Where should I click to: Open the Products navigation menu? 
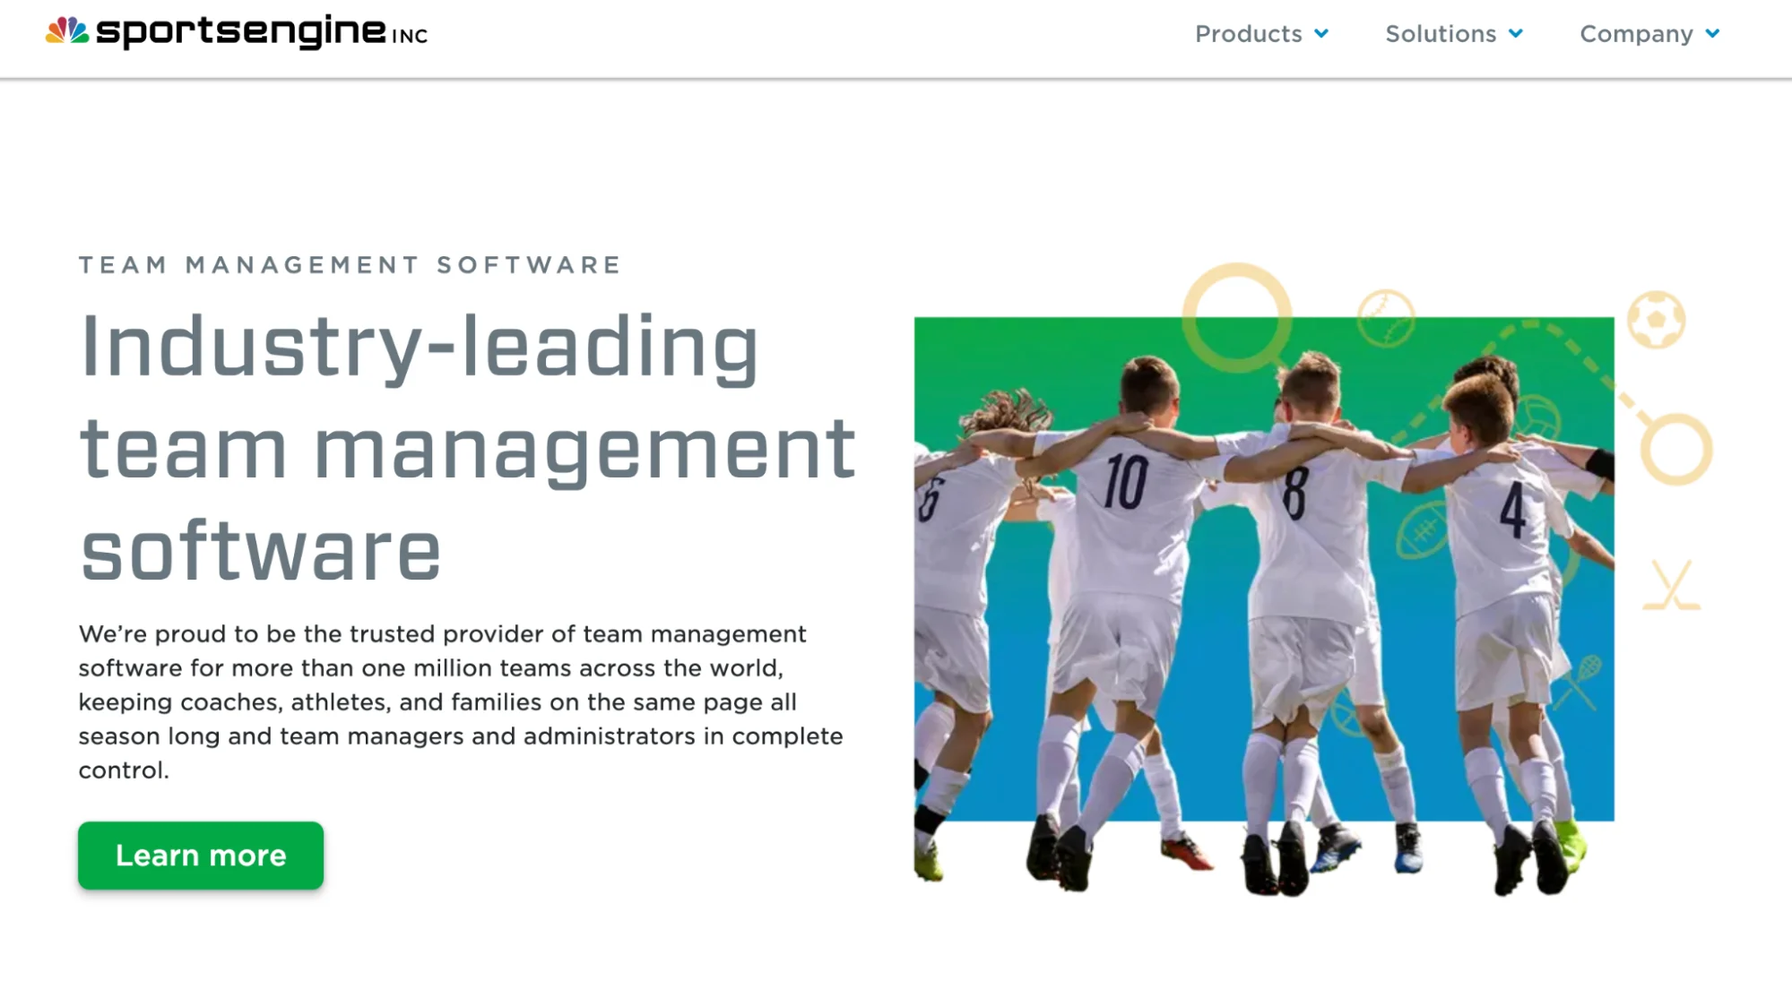pyautogui.click(x=1249, y=34)
